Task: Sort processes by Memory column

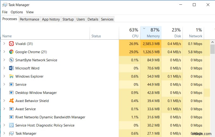Action: (150, 33)
